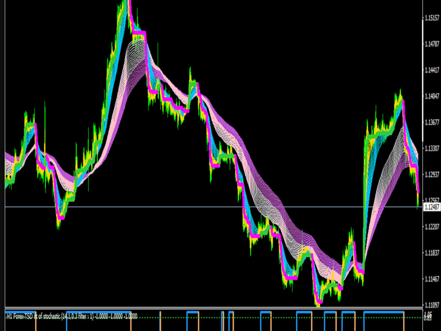
Task: Click the 1.13677 price axis label
Action: pyautogui.click(x=432, y=122)
